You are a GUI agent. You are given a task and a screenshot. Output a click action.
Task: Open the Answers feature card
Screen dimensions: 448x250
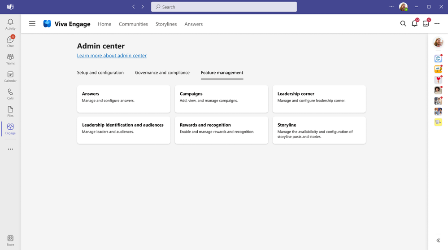124,99
